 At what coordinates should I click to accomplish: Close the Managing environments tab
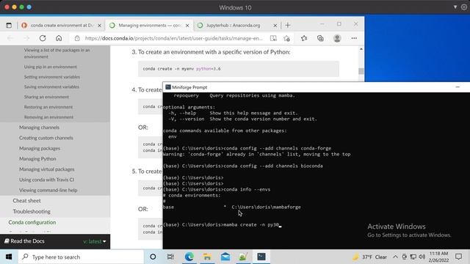click(x=187, y=26)
